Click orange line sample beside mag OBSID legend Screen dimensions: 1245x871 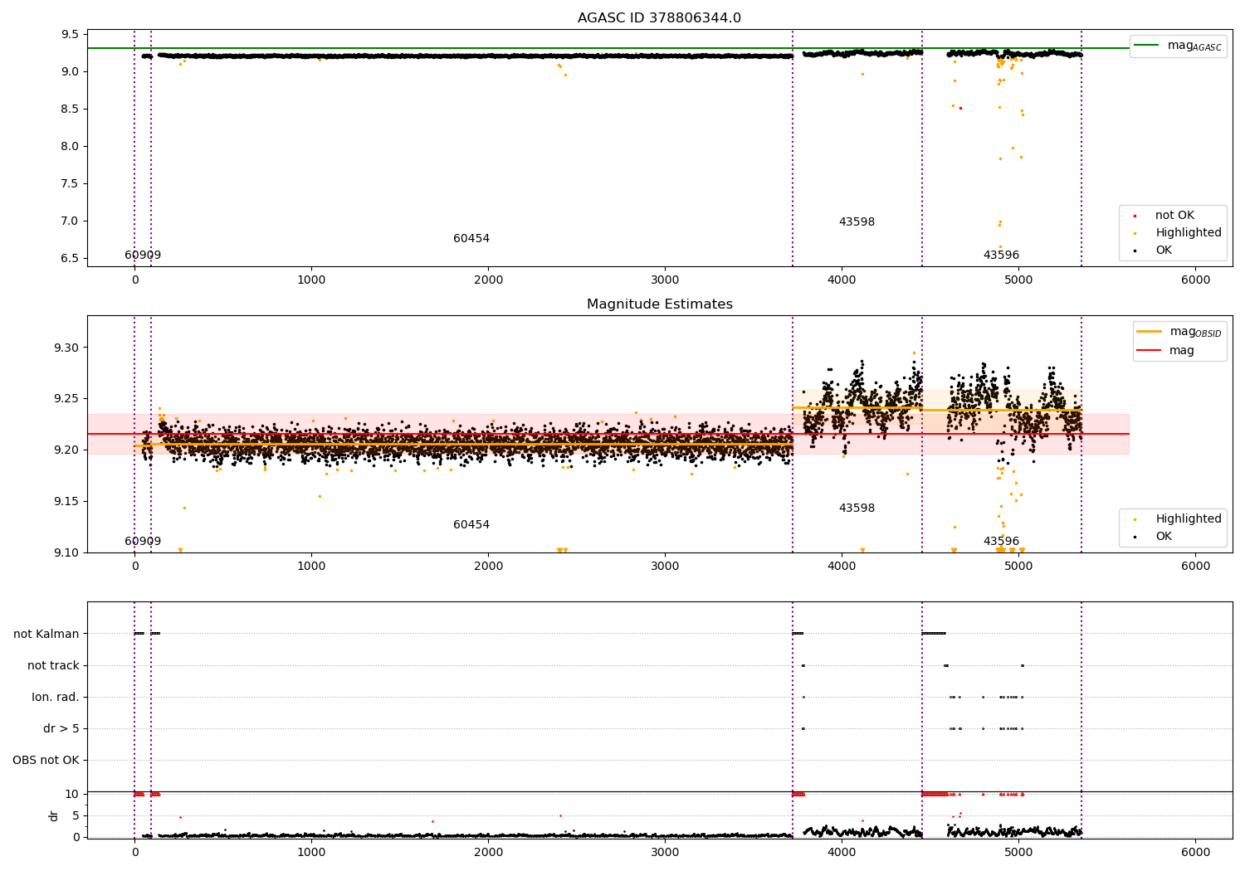click(1150, 332)
